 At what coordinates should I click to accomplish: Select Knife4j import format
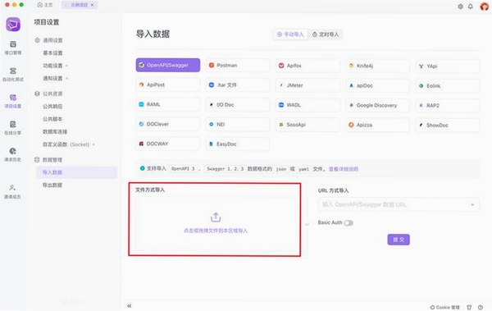tap(378, 66)
